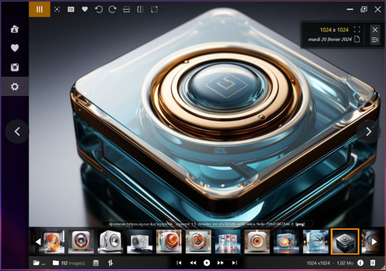Delete the image with the trash icon

[373, 263]
